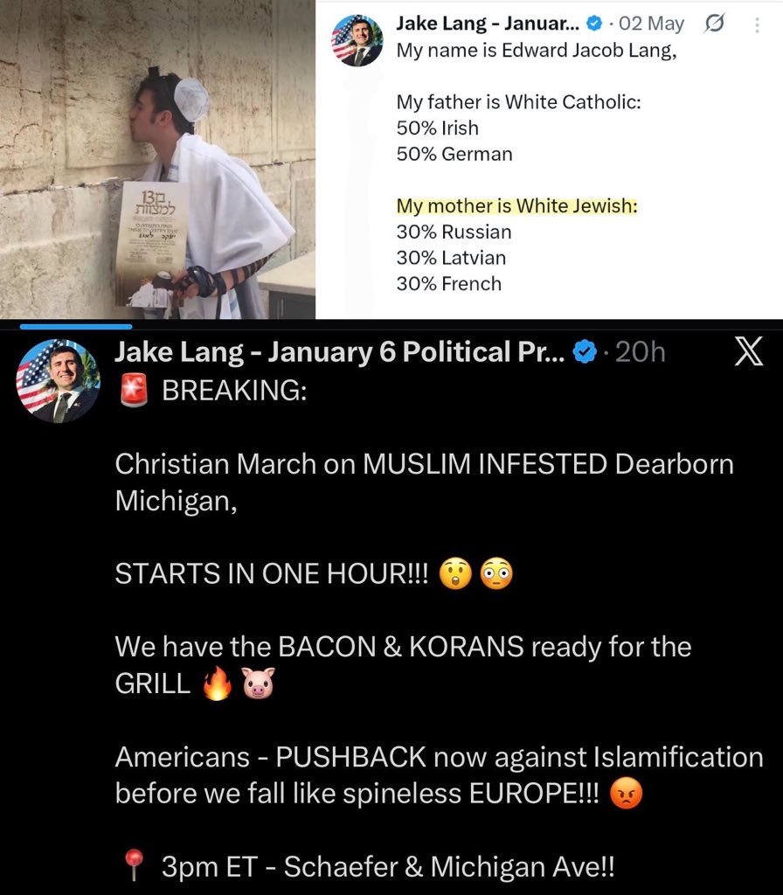The image size is (783, 895).
Task: Open the '20h' timestamp link
Action: 641,351
